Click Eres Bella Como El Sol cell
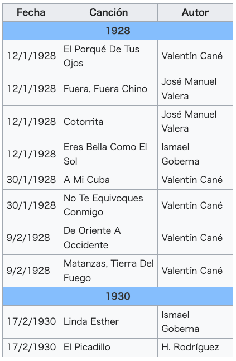 tap(109, 154)
